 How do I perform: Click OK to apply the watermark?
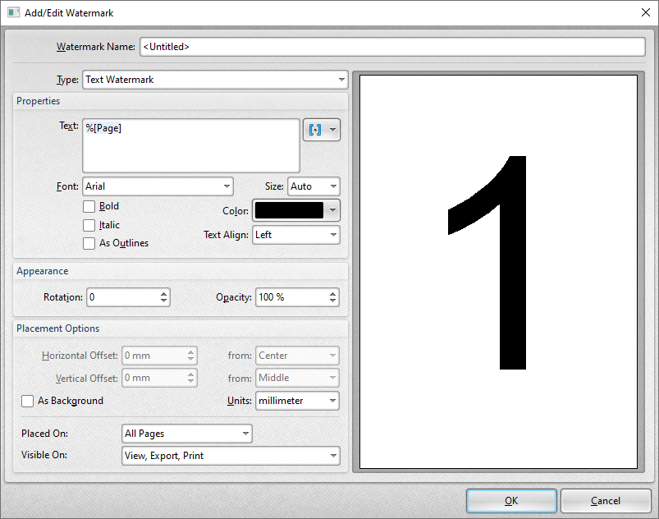510,500
